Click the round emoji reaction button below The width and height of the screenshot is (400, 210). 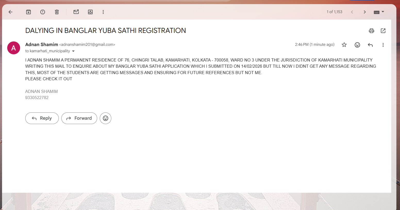105,118
